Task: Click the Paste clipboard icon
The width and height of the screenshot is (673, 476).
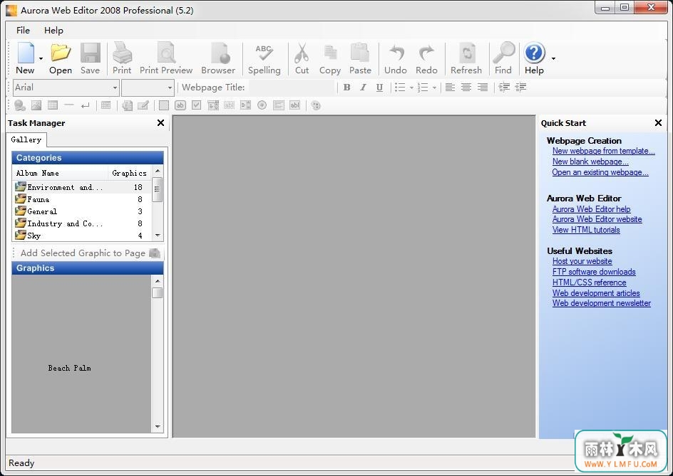Action: coord(360,58)
